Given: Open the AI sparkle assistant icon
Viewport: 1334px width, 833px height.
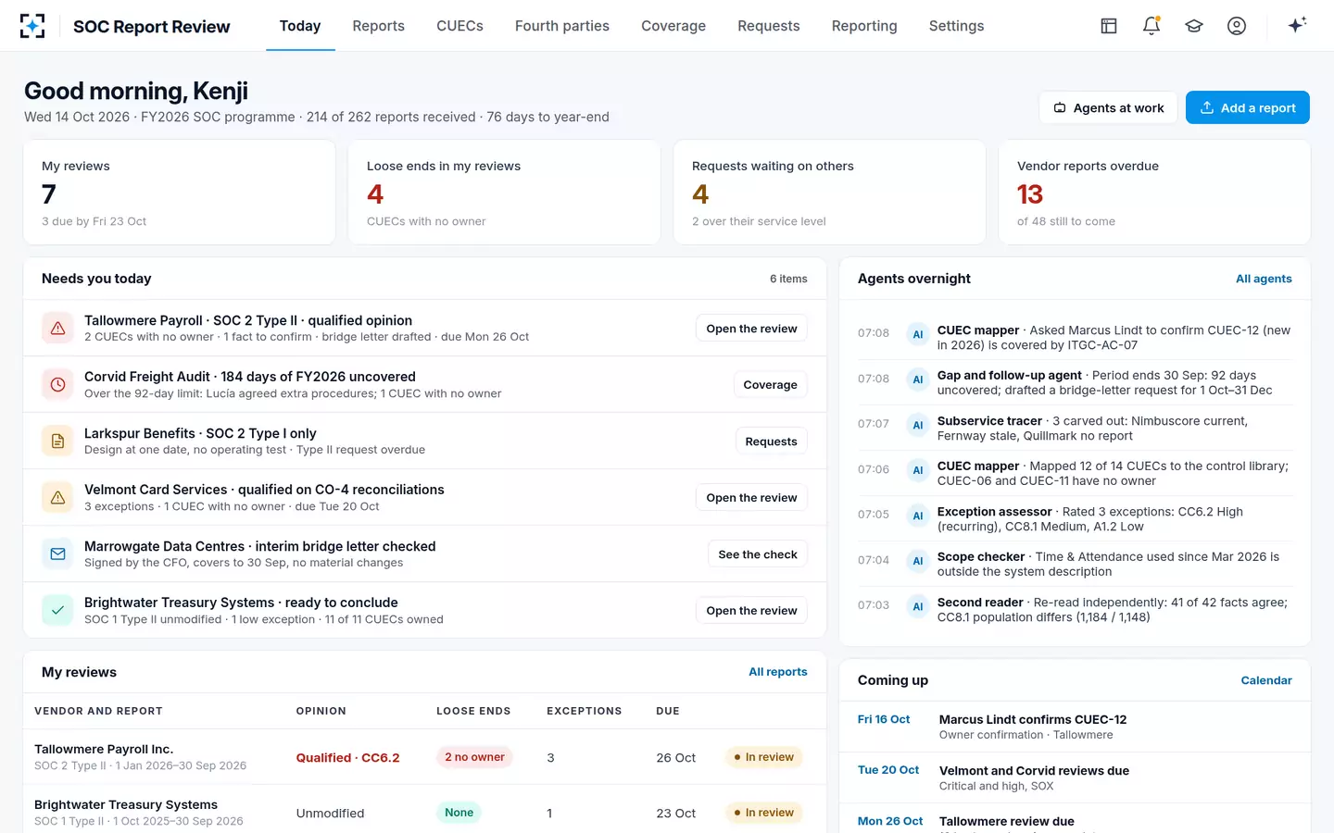Looking at the screenshot, I should click(x=1297, y=25).
